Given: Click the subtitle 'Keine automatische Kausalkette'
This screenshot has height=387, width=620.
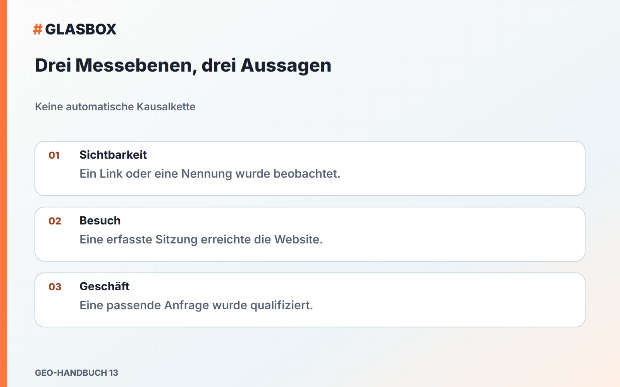Looking at the screenshot, I should click(x=115, y=106).
